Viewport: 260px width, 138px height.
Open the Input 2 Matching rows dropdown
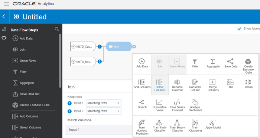[x=104, y=111]
